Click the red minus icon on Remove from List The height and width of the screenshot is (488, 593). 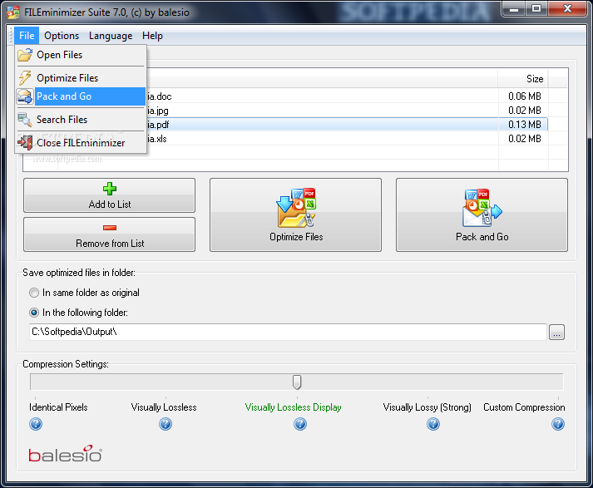pos(110,228)
